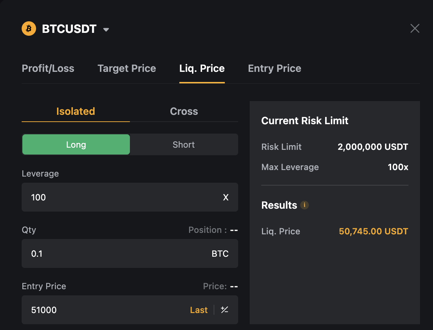Viewport: 433px width, 330px height.
Task: Expand the BTCUSDT symbol dropdown arrow
Action: click(106, 30)
